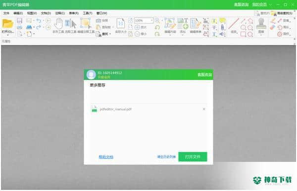Click the circular back navigation arrow
This screenshot has height=191, width=297.
pos(48,20)
